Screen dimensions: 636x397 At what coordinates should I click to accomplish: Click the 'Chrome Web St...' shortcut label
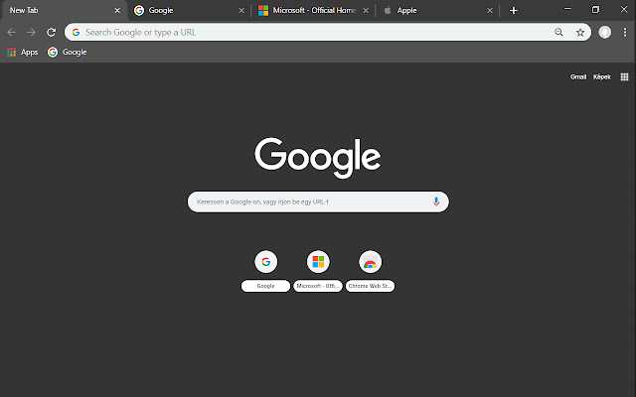pos(370,286)
